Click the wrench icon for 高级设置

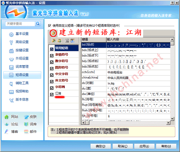(x=11, y=42)
